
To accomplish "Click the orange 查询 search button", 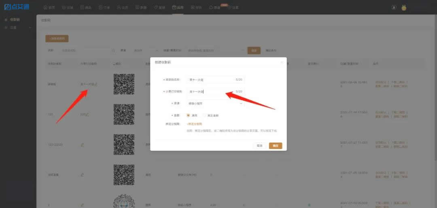I will tap(254, 50).
